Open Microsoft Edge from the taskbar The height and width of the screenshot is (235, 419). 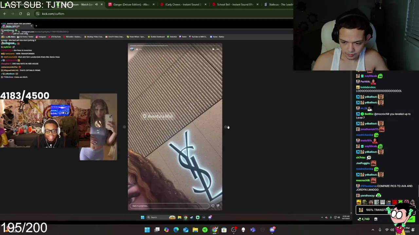(176, 230)
